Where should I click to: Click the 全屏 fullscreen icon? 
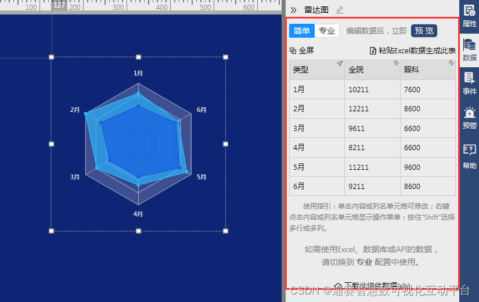pos(293,50)
